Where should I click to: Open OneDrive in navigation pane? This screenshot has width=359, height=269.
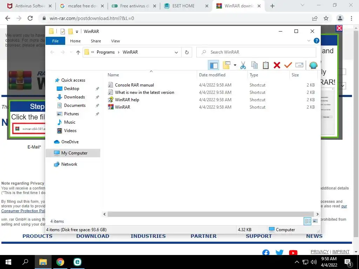(70, 142)
